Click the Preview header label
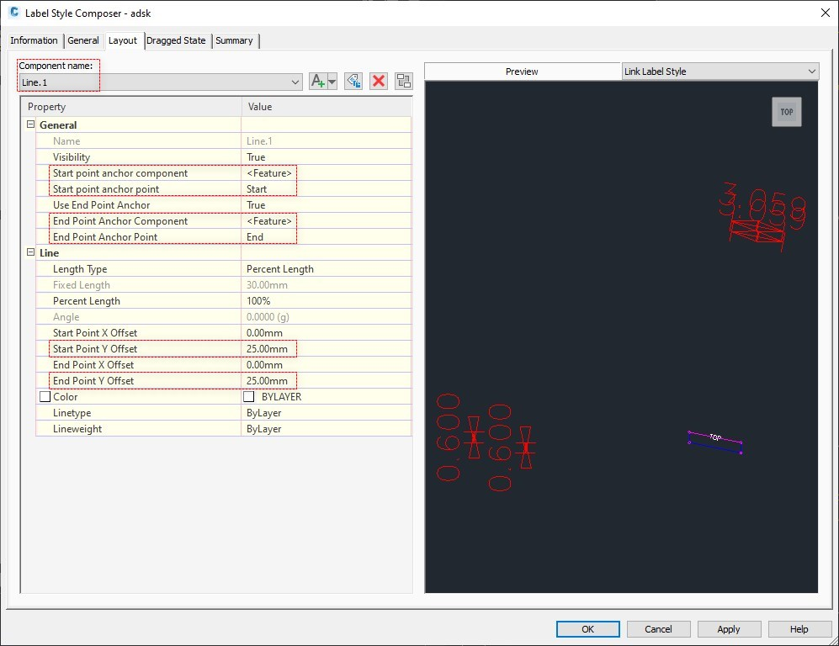839x646 pixels. click(523, 71)
